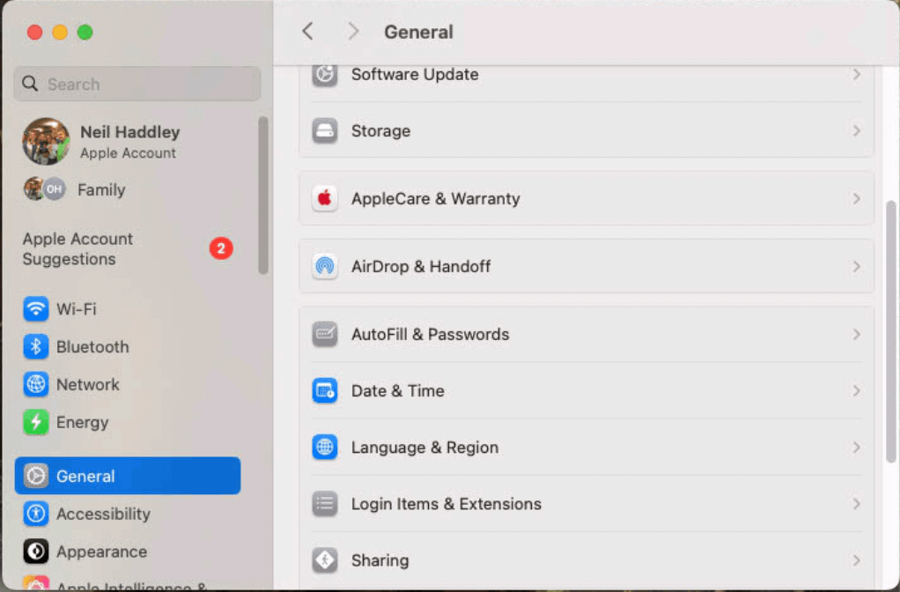Click the AutoFill & Passwords icon

[325, 334]
